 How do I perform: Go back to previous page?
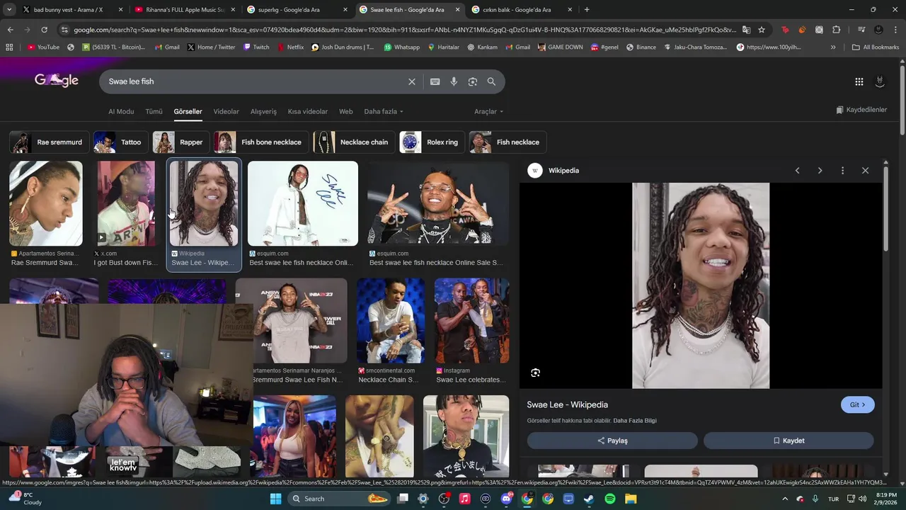[10, 30]
